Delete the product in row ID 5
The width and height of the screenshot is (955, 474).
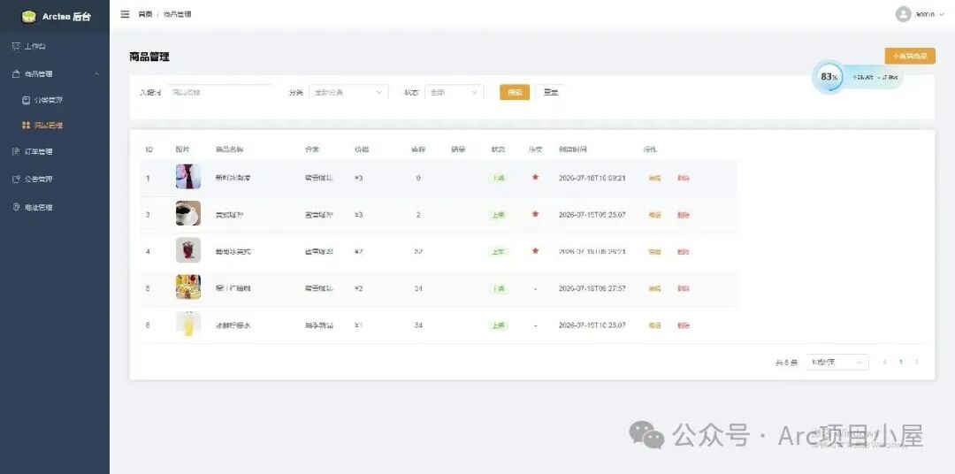coord(684,288)
